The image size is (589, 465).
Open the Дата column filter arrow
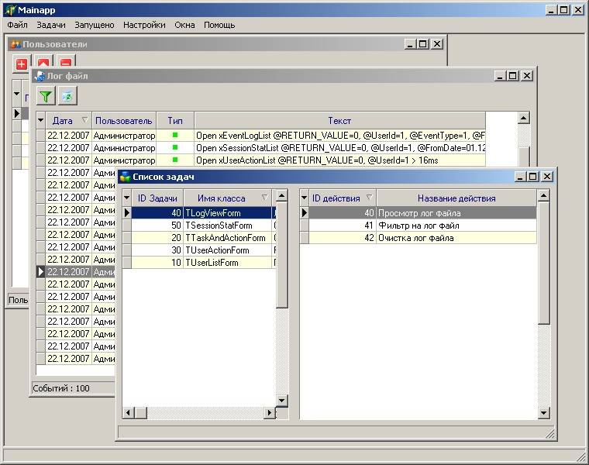(85, 120)
